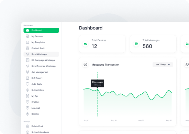Click the Total Messages value 560

point(147,46)
